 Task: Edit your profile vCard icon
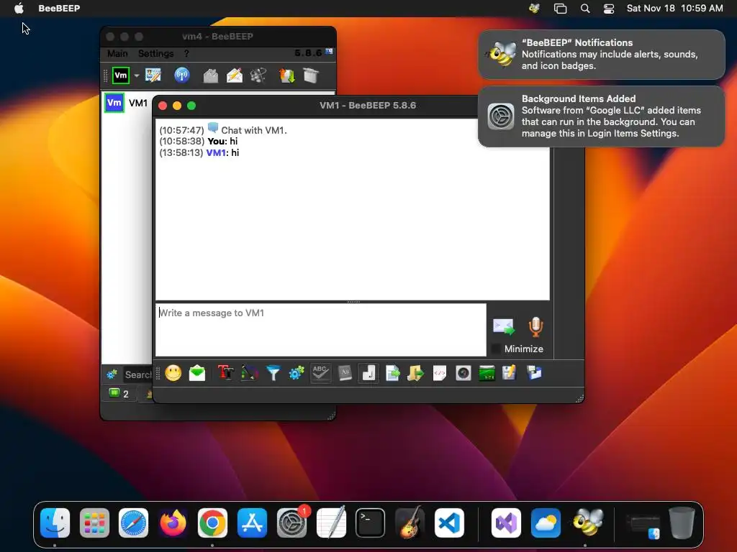click(153, 75)
